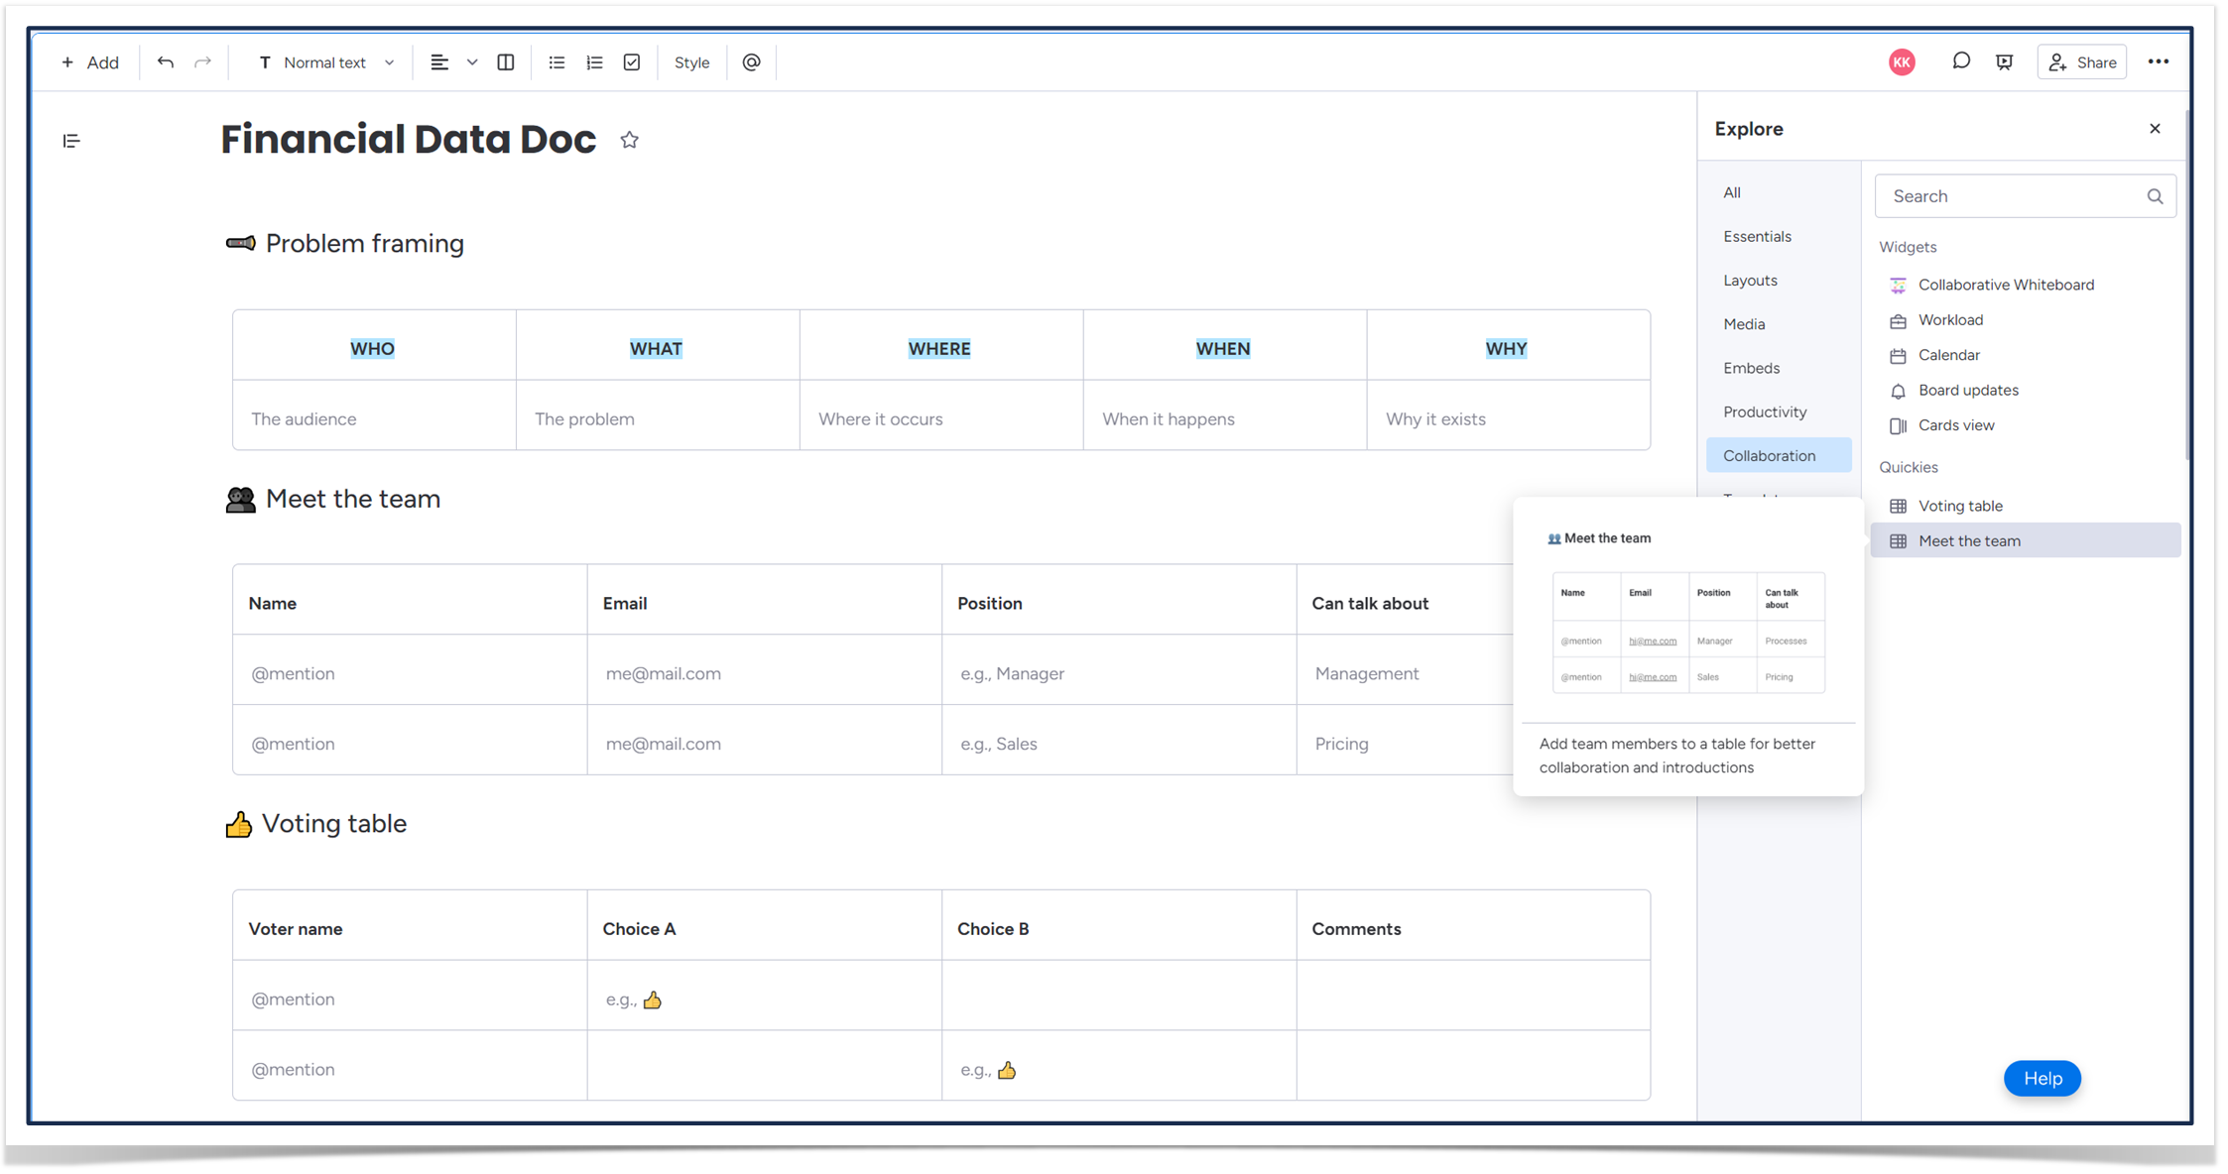Insert the Meet the team quickie
The width and height of the screenshot is (2228, 1174).
point(2025,541)
